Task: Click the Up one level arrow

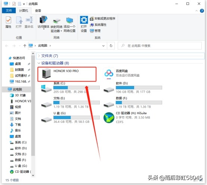Action: pos(25,46)
